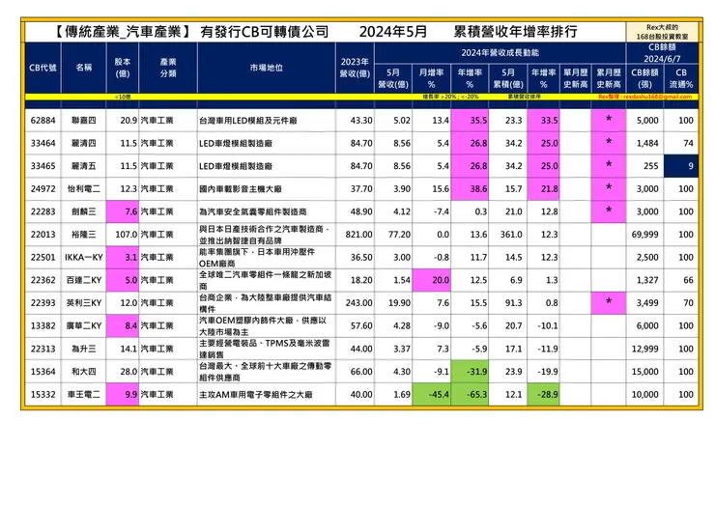Screen dimensions: 715x505
Task: Click the pink cumulative growth cell 21.8
Action: 543,188
